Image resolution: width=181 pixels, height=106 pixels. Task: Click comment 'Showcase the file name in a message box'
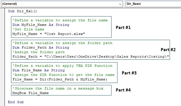click(x=58, y=89)
